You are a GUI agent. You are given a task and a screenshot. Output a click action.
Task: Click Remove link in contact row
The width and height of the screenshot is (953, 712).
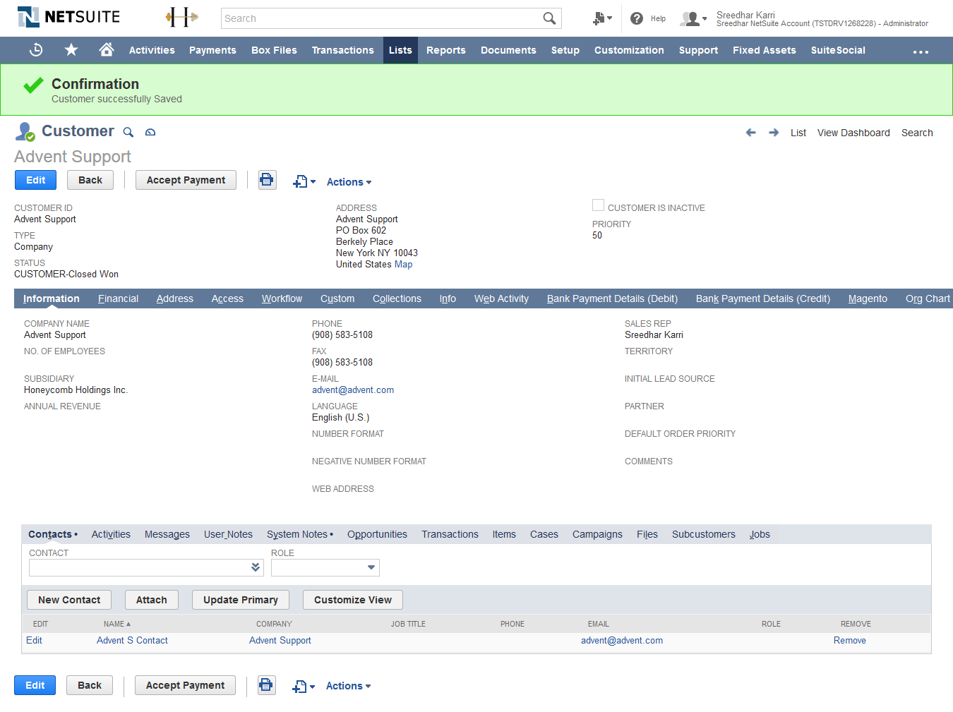850,641
